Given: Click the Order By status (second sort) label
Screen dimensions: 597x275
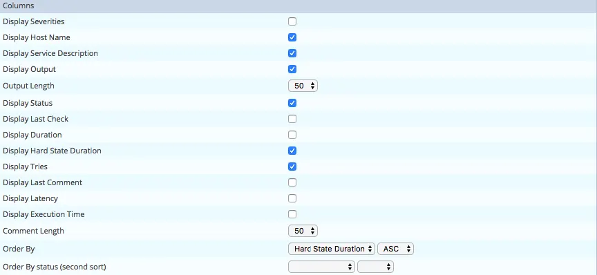Looking at the screenshot, I should [55, 267].
